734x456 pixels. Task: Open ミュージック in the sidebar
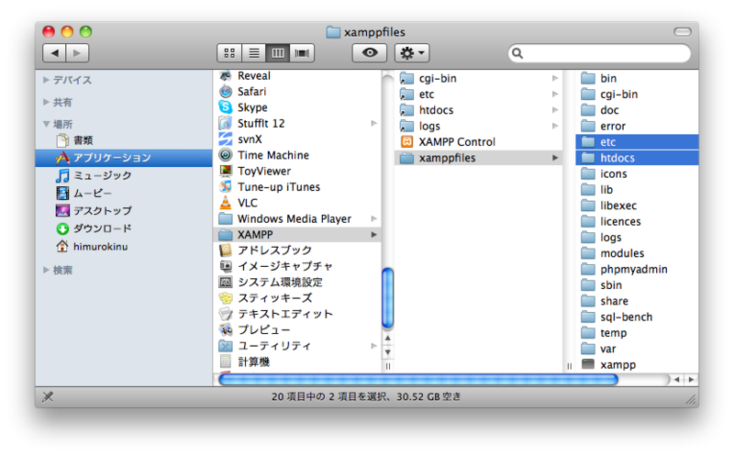tap(94, 175)
